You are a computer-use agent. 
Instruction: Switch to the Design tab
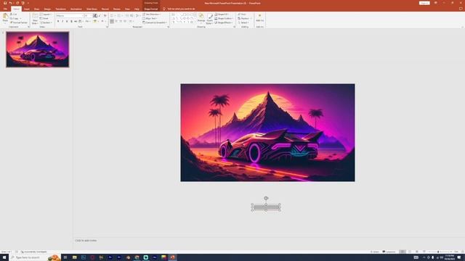coord(47,9)
